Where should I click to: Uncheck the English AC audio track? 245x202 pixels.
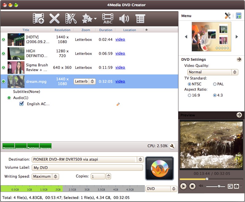click(21, 103)
